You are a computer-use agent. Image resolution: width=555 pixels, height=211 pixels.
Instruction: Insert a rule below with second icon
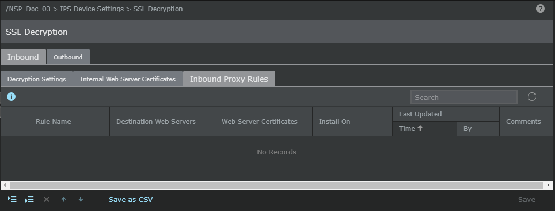click(x=29, y=200)
